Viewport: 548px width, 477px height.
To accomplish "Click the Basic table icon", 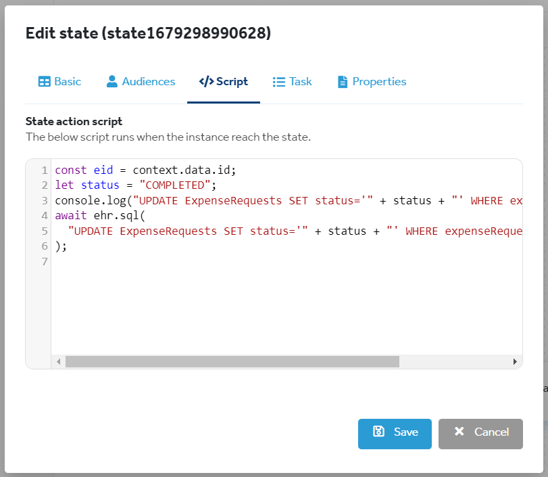I will click(x=45, y=82).
